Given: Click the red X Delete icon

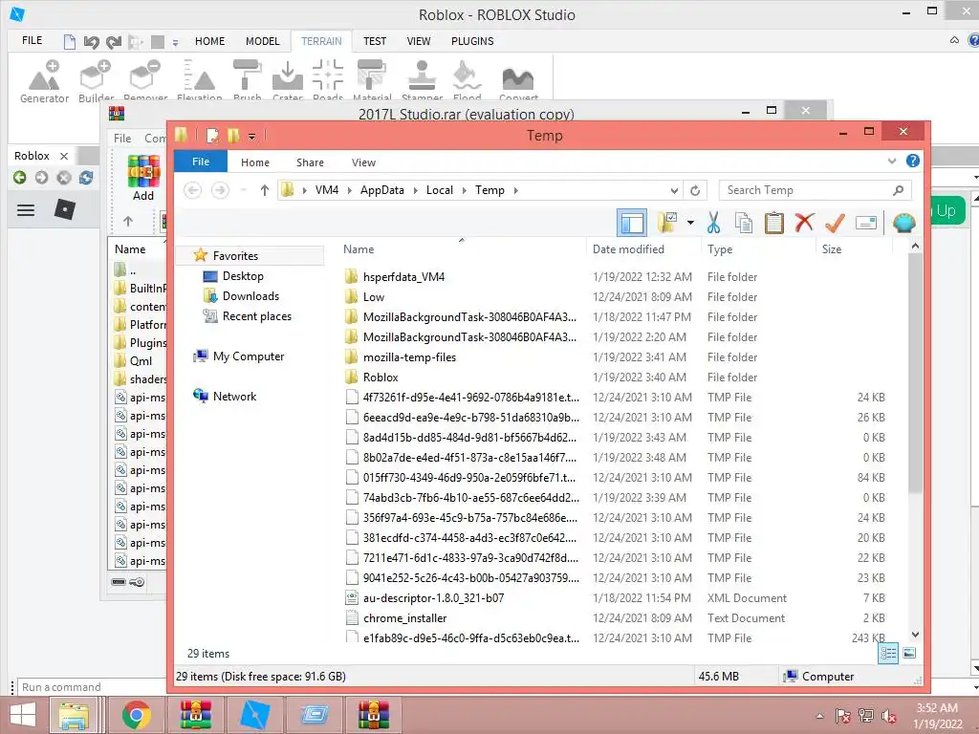Looking at the screenshot, I should tap(804, 222).
